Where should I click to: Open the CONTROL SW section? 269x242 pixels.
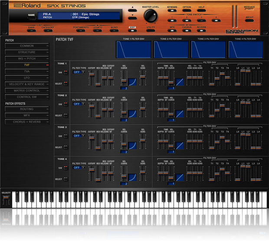(x=27, y=97)
